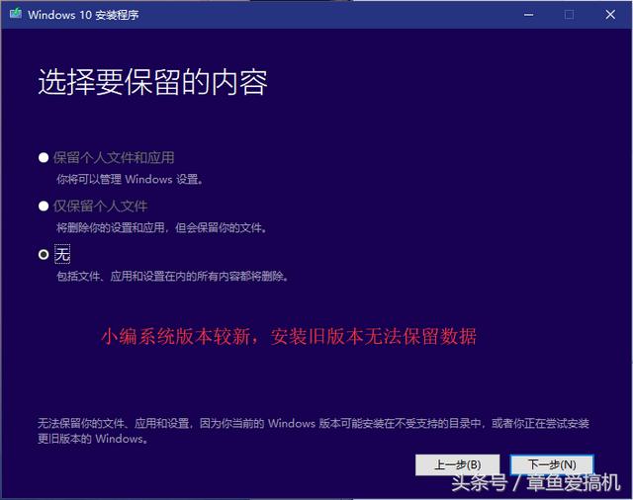Click the notice starting 无法保留你的文件、应用和设置

point(314,431)
